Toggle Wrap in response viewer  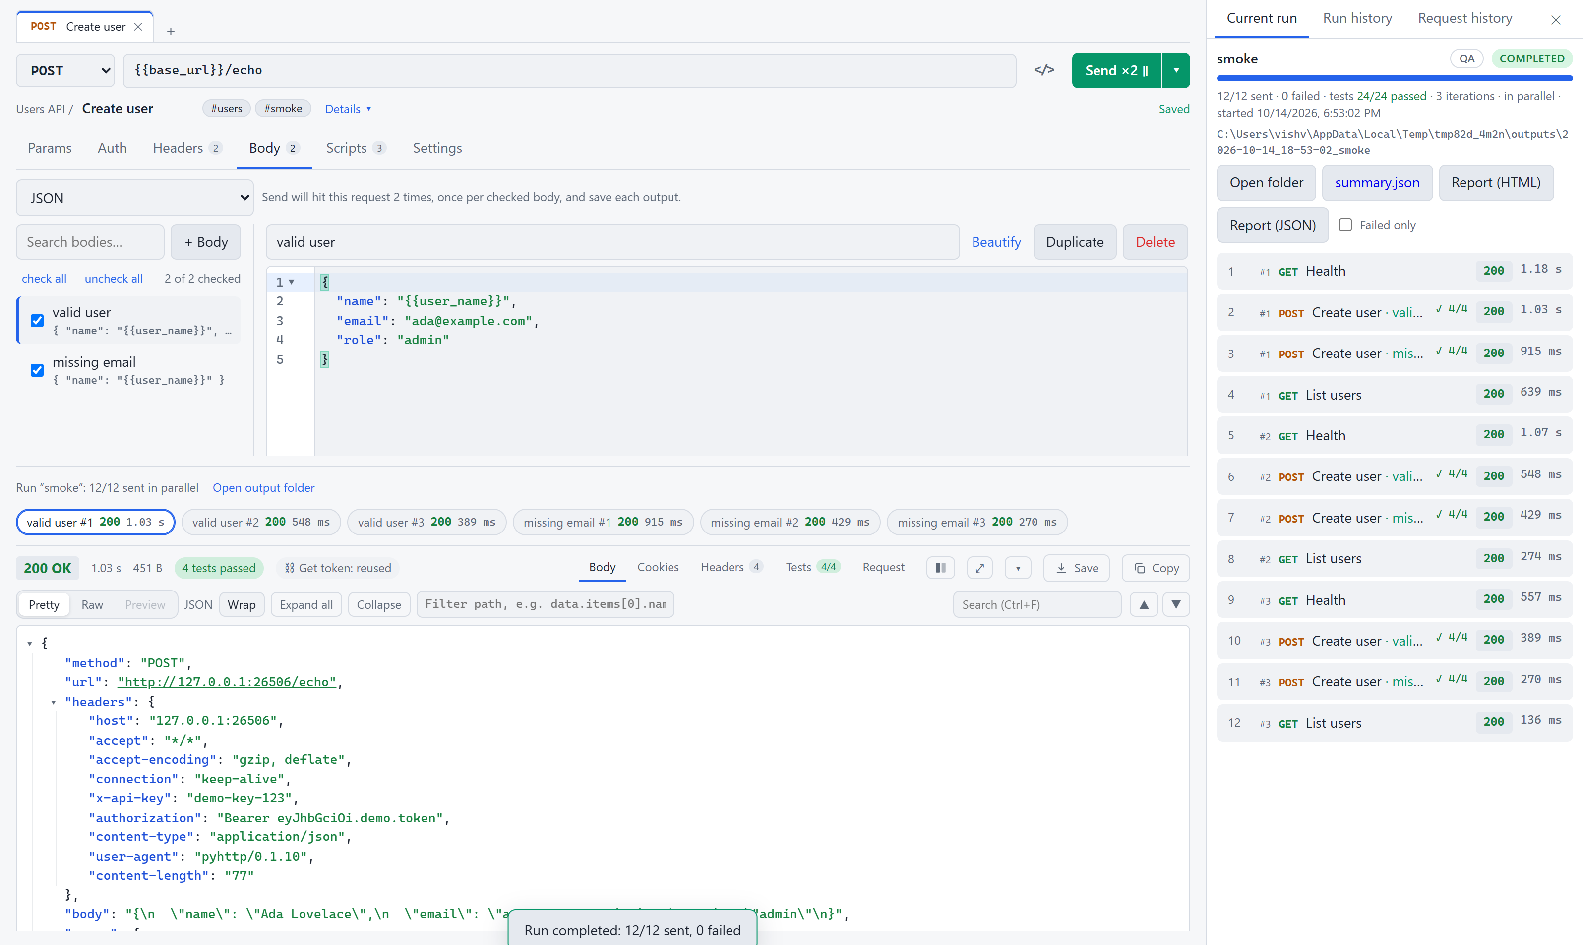tap(242, 604)
